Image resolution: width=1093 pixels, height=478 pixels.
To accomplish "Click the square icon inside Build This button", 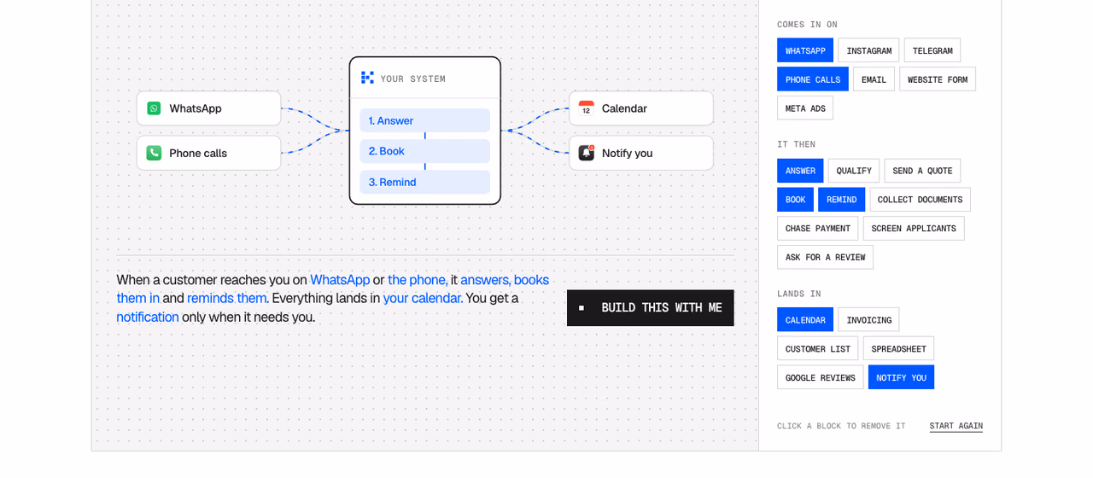I will tap(582, 308).
